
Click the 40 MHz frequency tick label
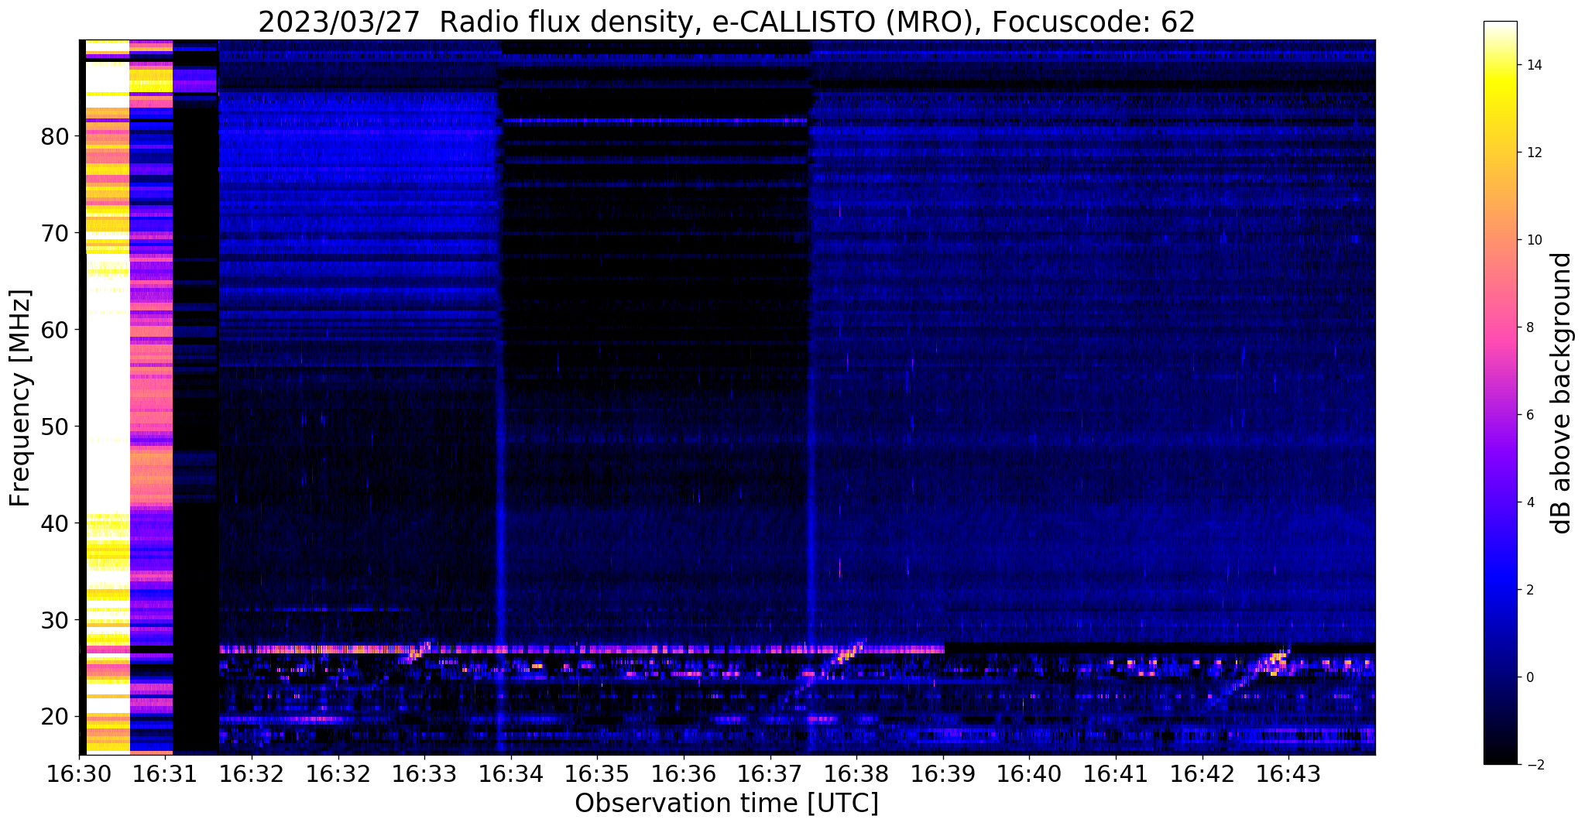point(54,523)
